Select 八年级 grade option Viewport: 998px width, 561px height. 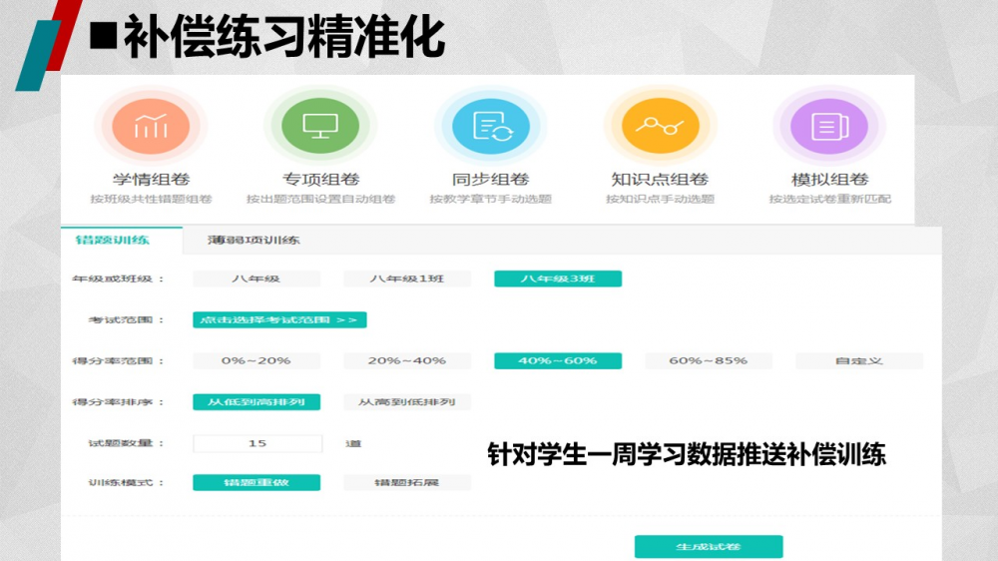(x=256, y=279)
